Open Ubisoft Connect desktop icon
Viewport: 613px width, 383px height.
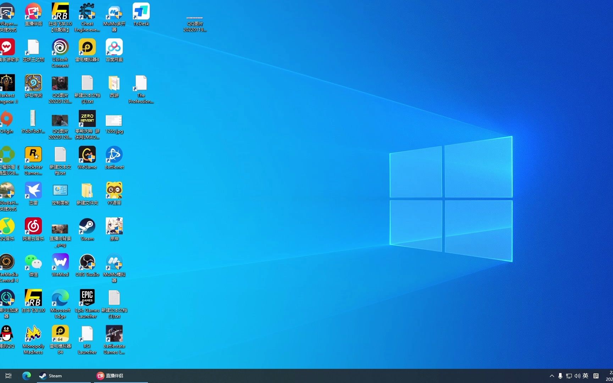(60, 53)
